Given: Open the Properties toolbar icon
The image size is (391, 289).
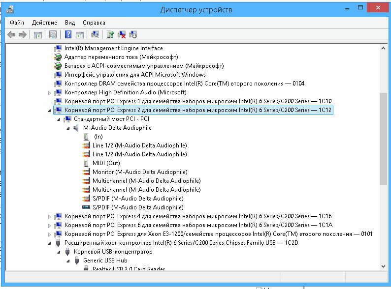Looking at the screenshot, I should (x=53, y=34).
